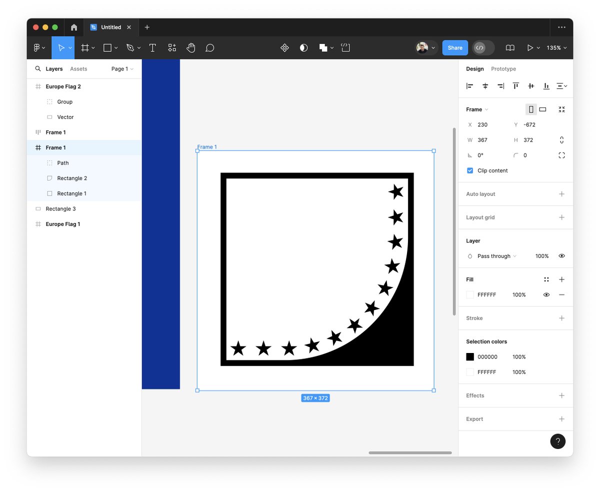Select the Rectangle shape tool

pyautogui.click(x=107, y=48)
